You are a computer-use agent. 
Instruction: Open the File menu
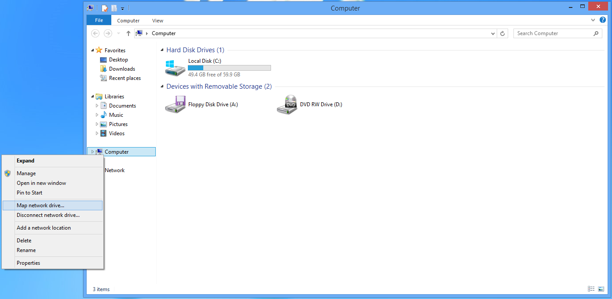(x=99, y=20)
